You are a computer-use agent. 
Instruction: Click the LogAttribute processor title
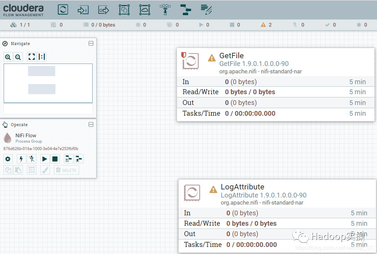tap(242, 187)
